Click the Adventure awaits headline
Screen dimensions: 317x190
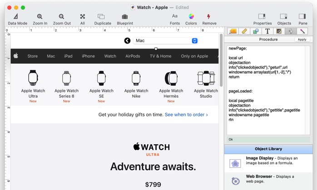pos(153,166)
